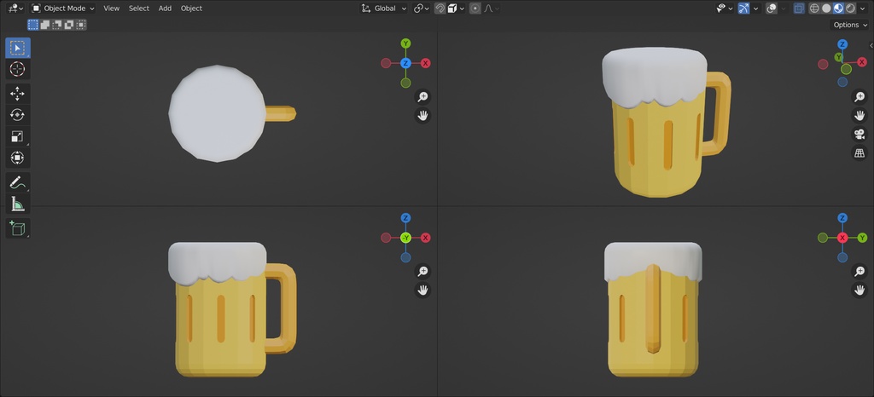Screen dimensions: 874x397
Task: Toggle camera view in the perspective viewport
Action: pyautogui.click(x=859, y=134)
